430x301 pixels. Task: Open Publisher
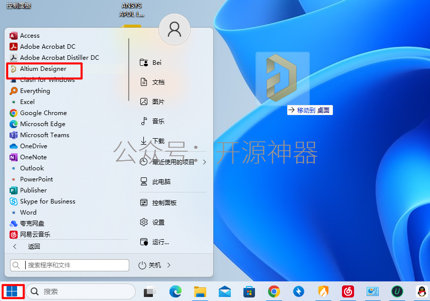tap(28, 190)
